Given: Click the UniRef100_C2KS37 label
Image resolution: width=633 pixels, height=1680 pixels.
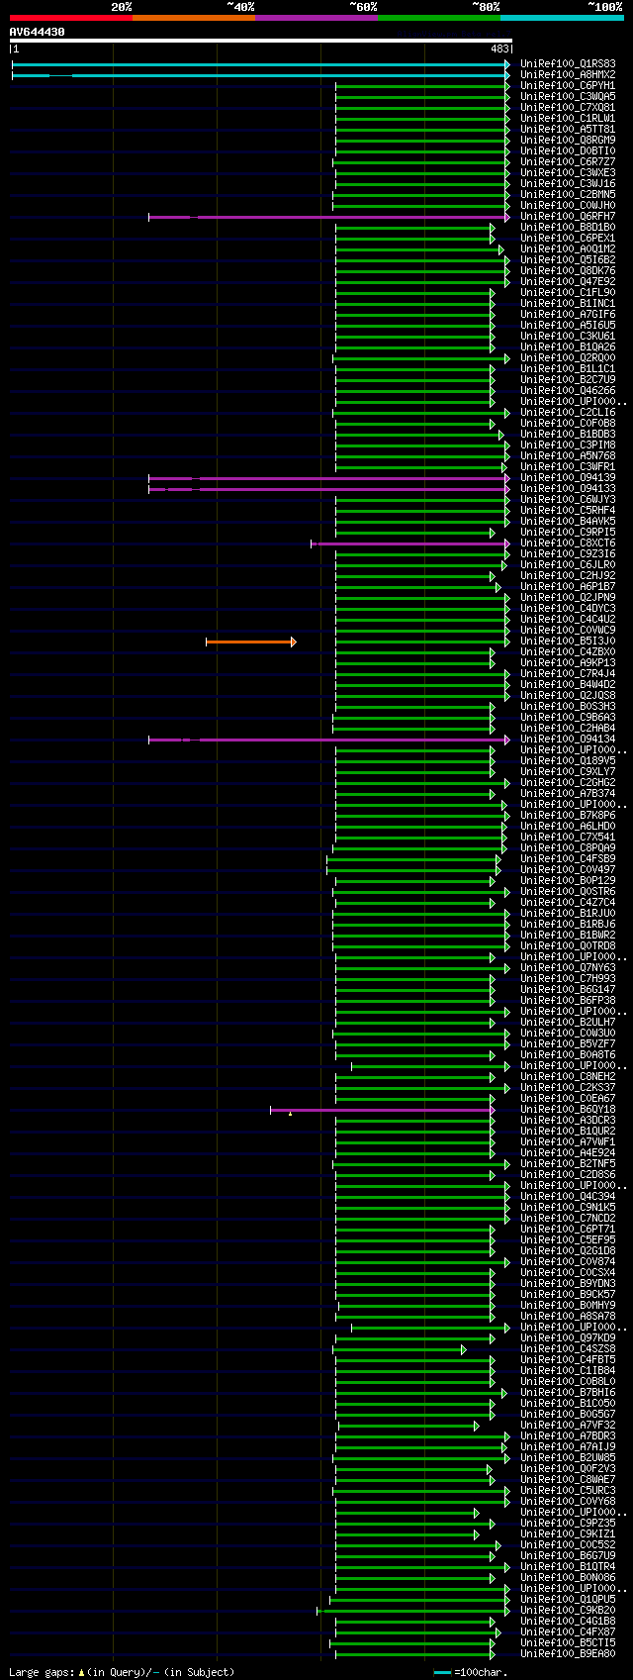Looking at the screenshot, I should [x=568, y=1088].
